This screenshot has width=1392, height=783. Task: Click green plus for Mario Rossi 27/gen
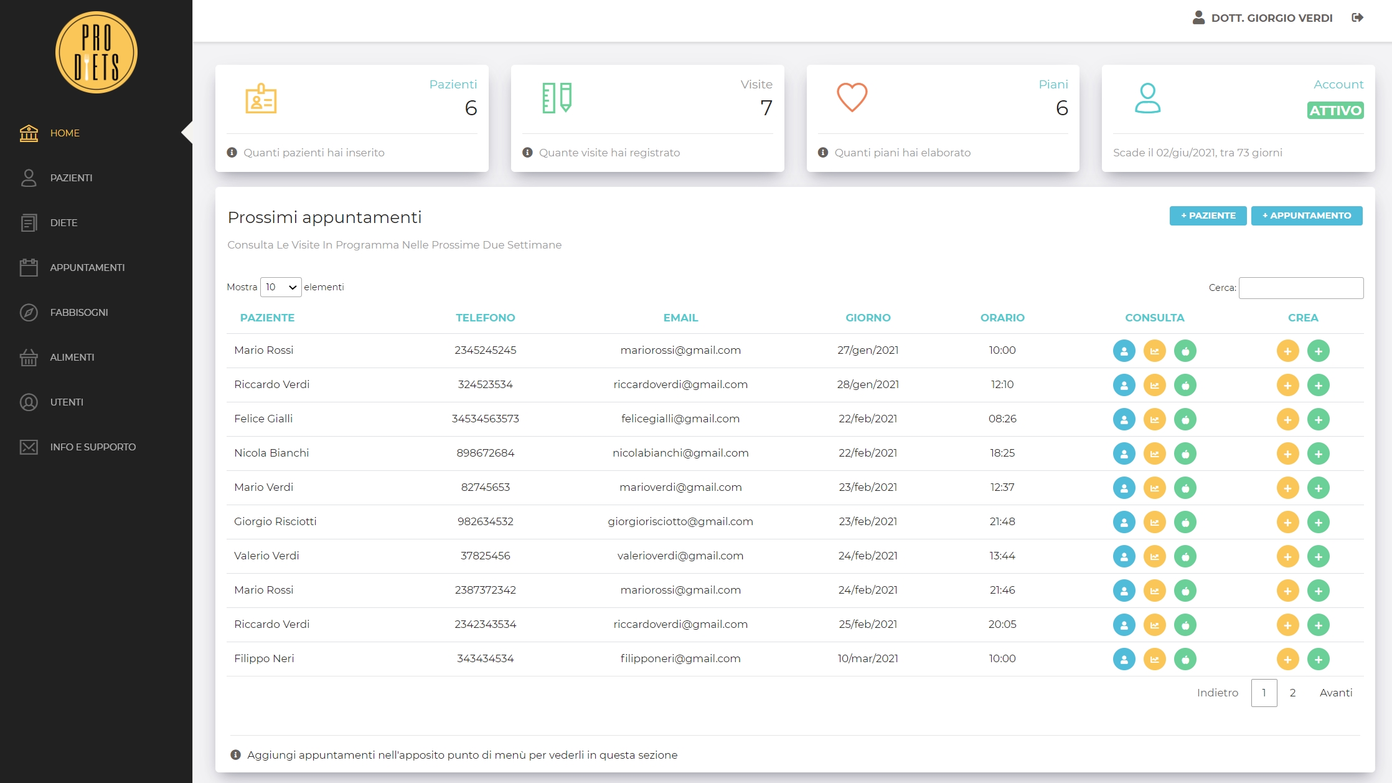click(x=1319, y=351)
